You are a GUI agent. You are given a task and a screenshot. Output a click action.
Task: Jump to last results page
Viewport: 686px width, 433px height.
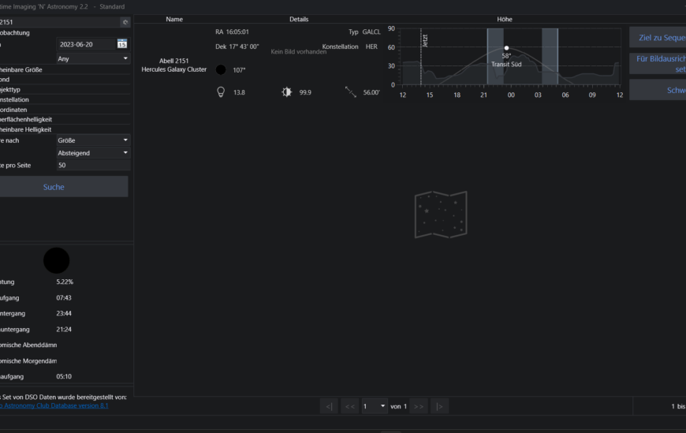coord(439,406)
